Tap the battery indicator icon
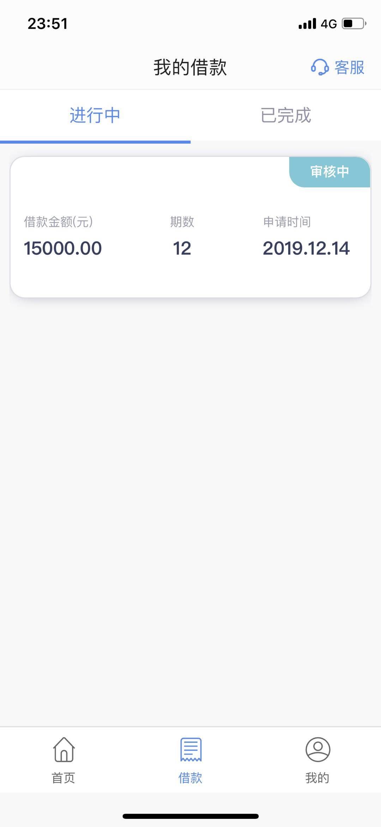The image size is (381, 827). pyautogui.click(x=354, y=24)
